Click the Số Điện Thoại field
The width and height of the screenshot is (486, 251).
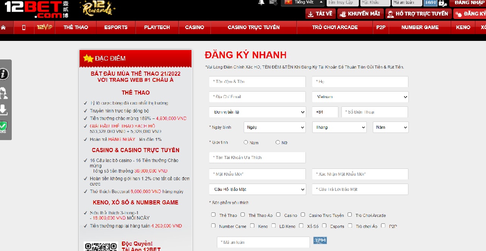375,112
